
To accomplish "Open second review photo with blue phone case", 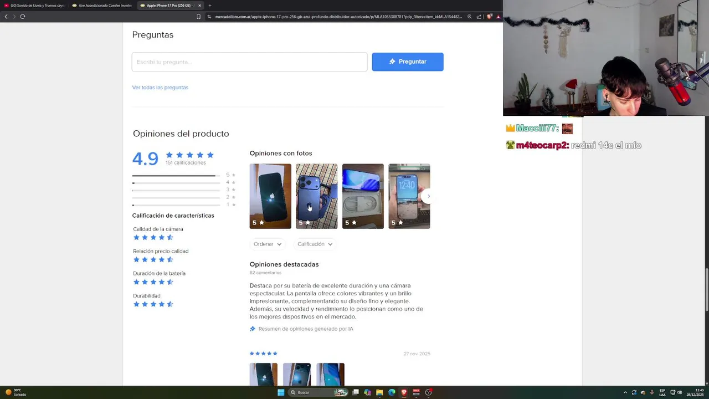I will pyautogui.click(x=316, y=196).
